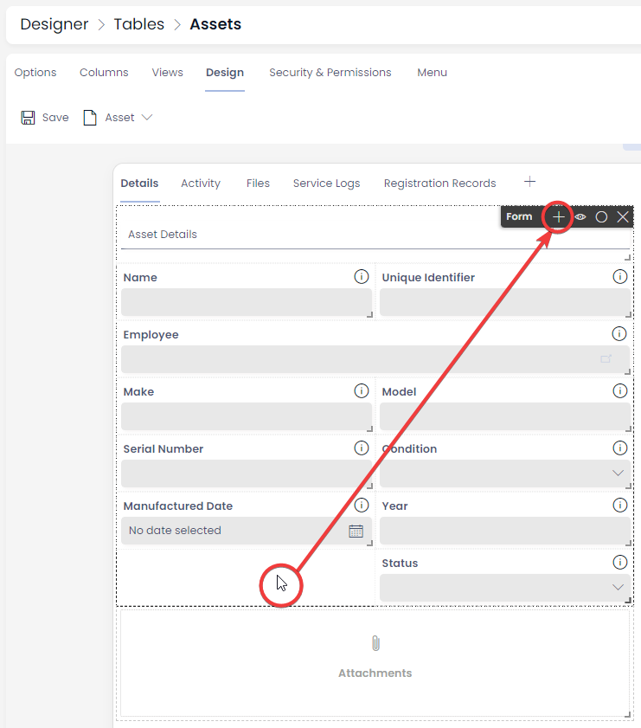Click the Name input field
The width and height of the screenshot is (641, 728).
pyautogui.click(x=247, y=302)
